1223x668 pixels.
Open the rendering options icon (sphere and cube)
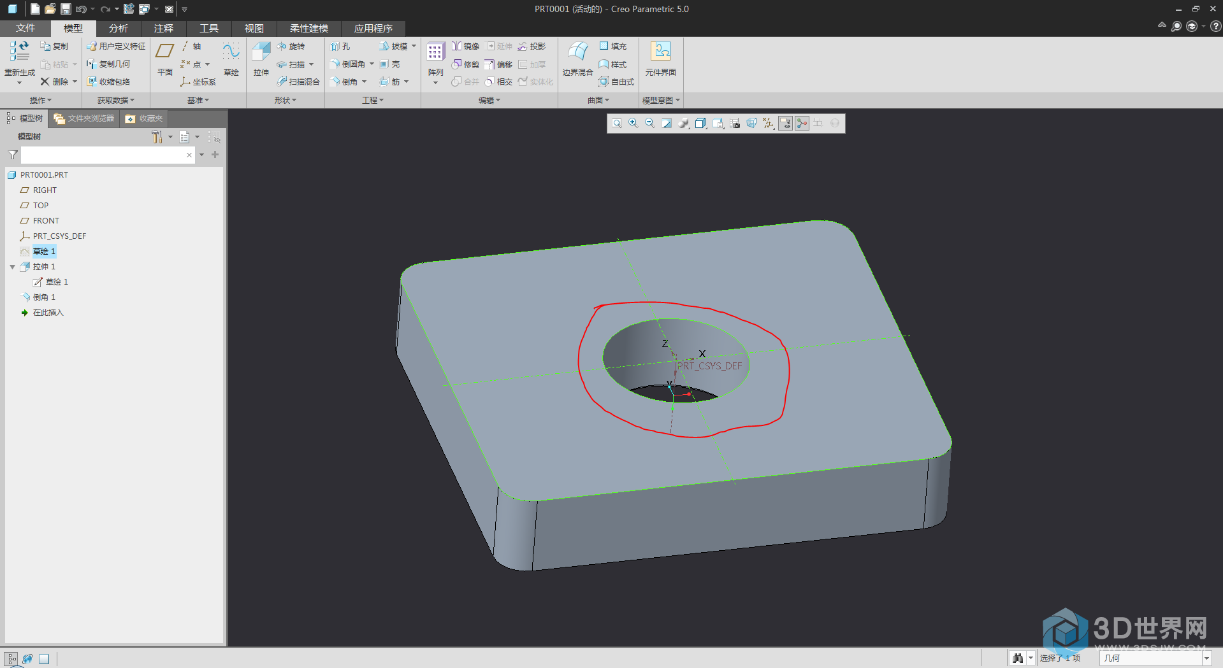click(684, 124)
